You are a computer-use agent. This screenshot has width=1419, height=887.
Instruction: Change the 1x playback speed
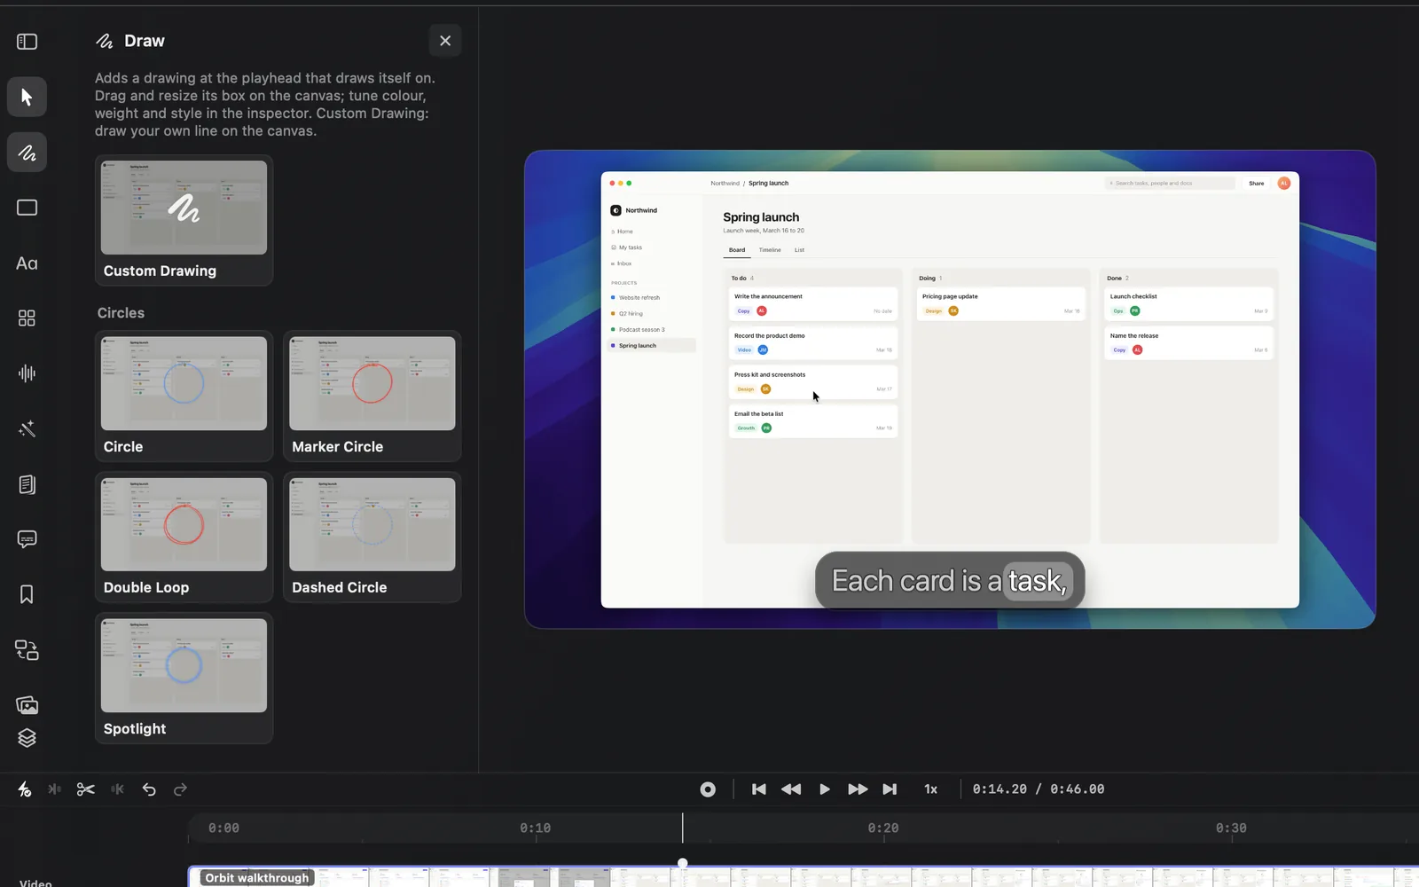(x=930, y=789)
